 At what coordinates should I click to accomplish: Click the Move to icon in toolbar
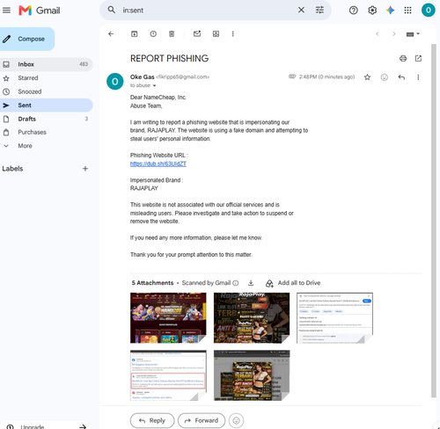[x=216, y=33]
